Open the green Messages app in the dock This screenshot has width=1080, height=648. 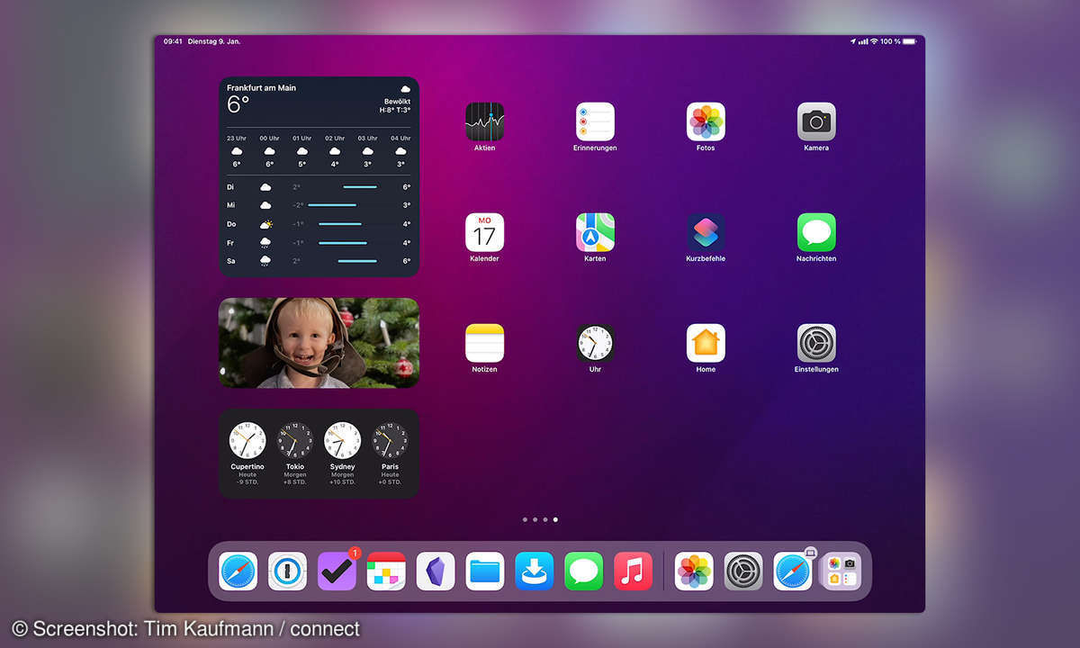584,571
